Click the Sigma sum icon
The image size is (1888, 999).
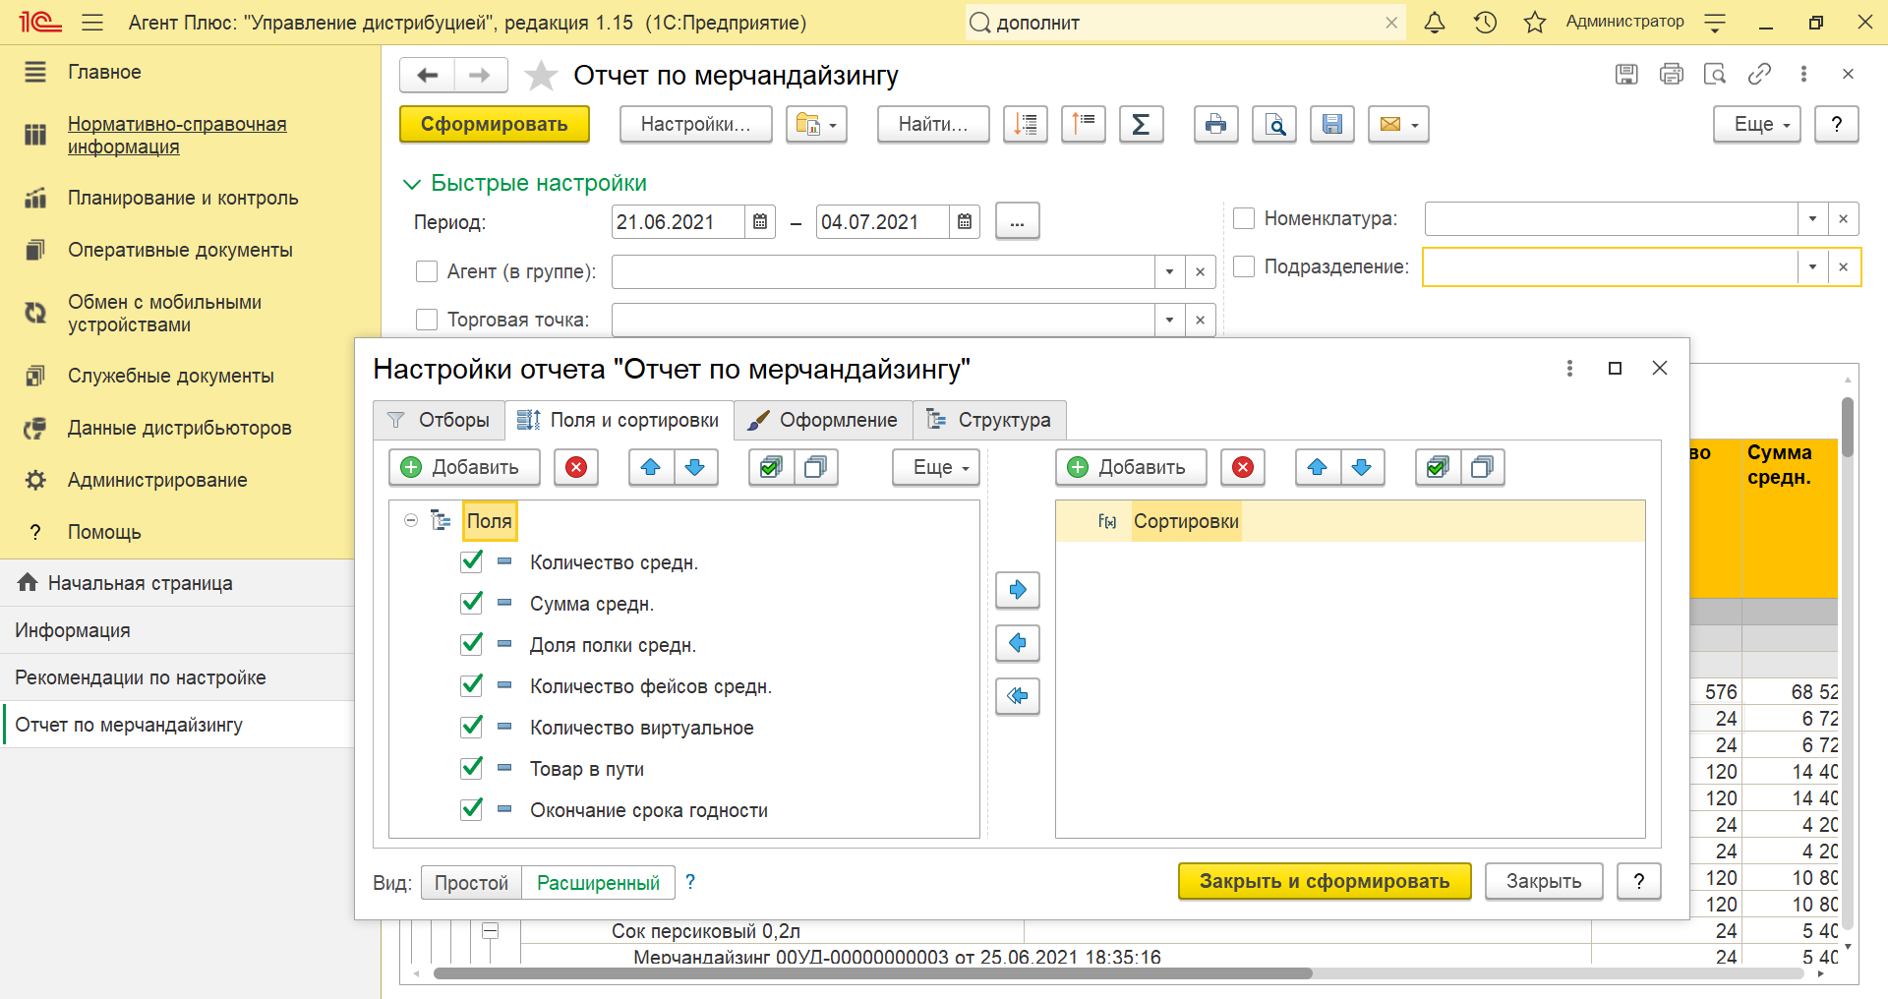coord(1142,125)
